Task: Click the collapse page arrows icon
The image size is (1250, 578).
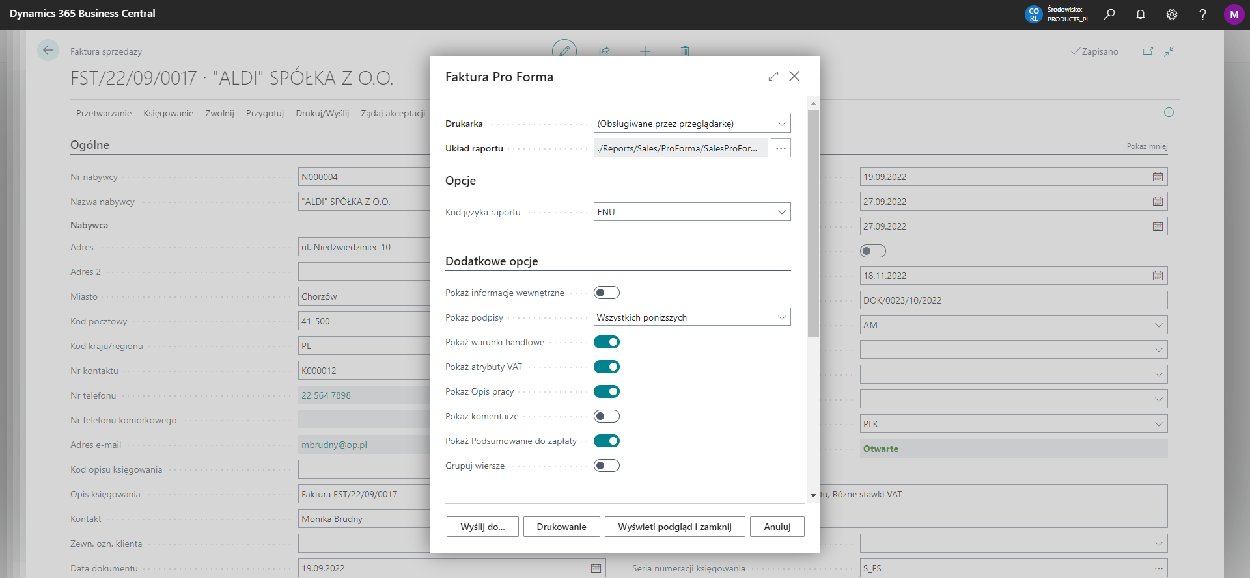Action: click(1169, 51)
